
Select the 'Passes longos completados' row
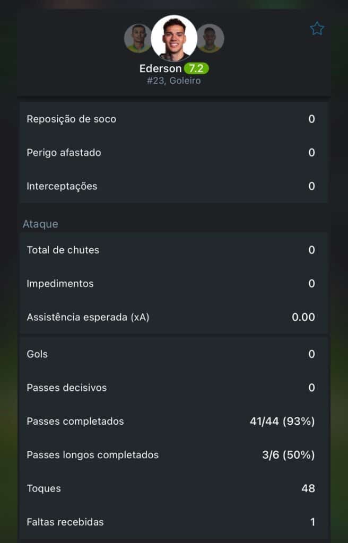pyautogui.click(x=174, y=455)
